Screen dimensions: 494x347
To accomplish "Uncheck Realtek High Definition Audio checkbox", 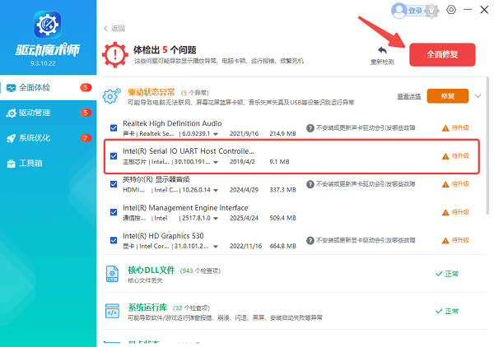I will coord(114,128).
